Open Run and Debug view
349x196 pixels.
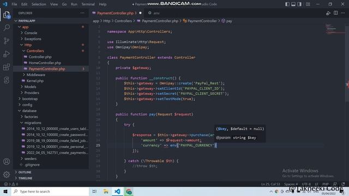7,54
